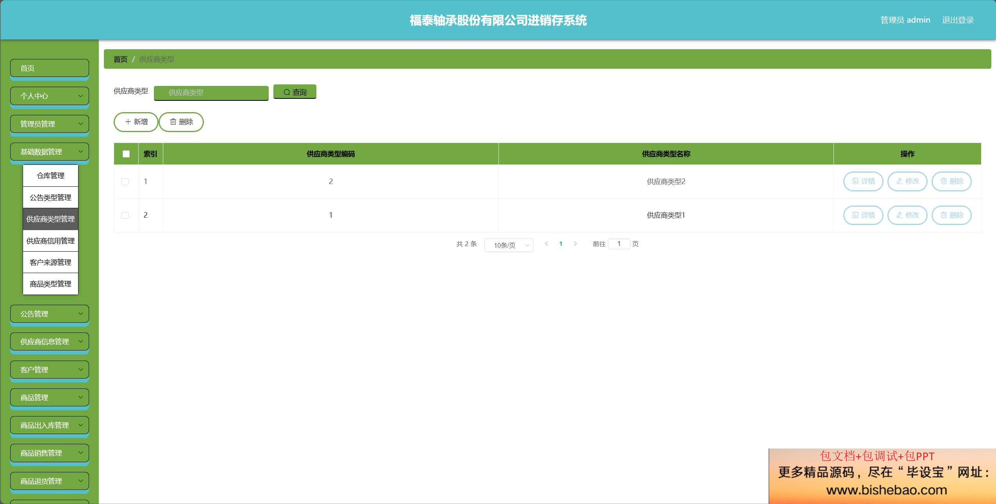
Task: Click the 前往 page number input box
Action: click(619, 244)
